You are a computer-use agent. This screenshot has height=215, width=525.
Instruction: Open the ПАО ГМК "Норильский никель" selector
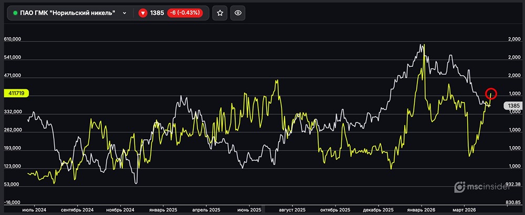(x=67, y=13)
